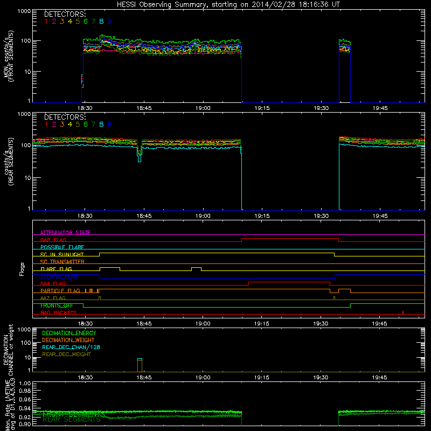This screenshot has height=431, width=431.
Task: Click the vertical Flags axis label
Action: click(22, 269)
